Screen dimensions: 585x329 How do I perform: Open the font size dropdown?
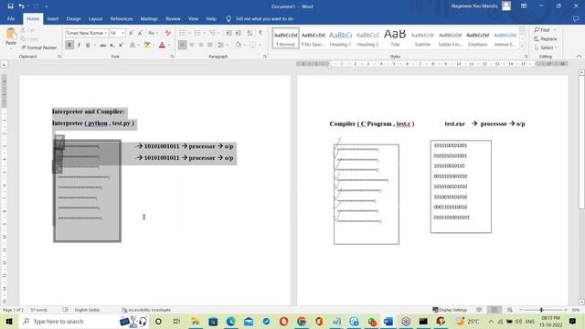tap(123, 33)
